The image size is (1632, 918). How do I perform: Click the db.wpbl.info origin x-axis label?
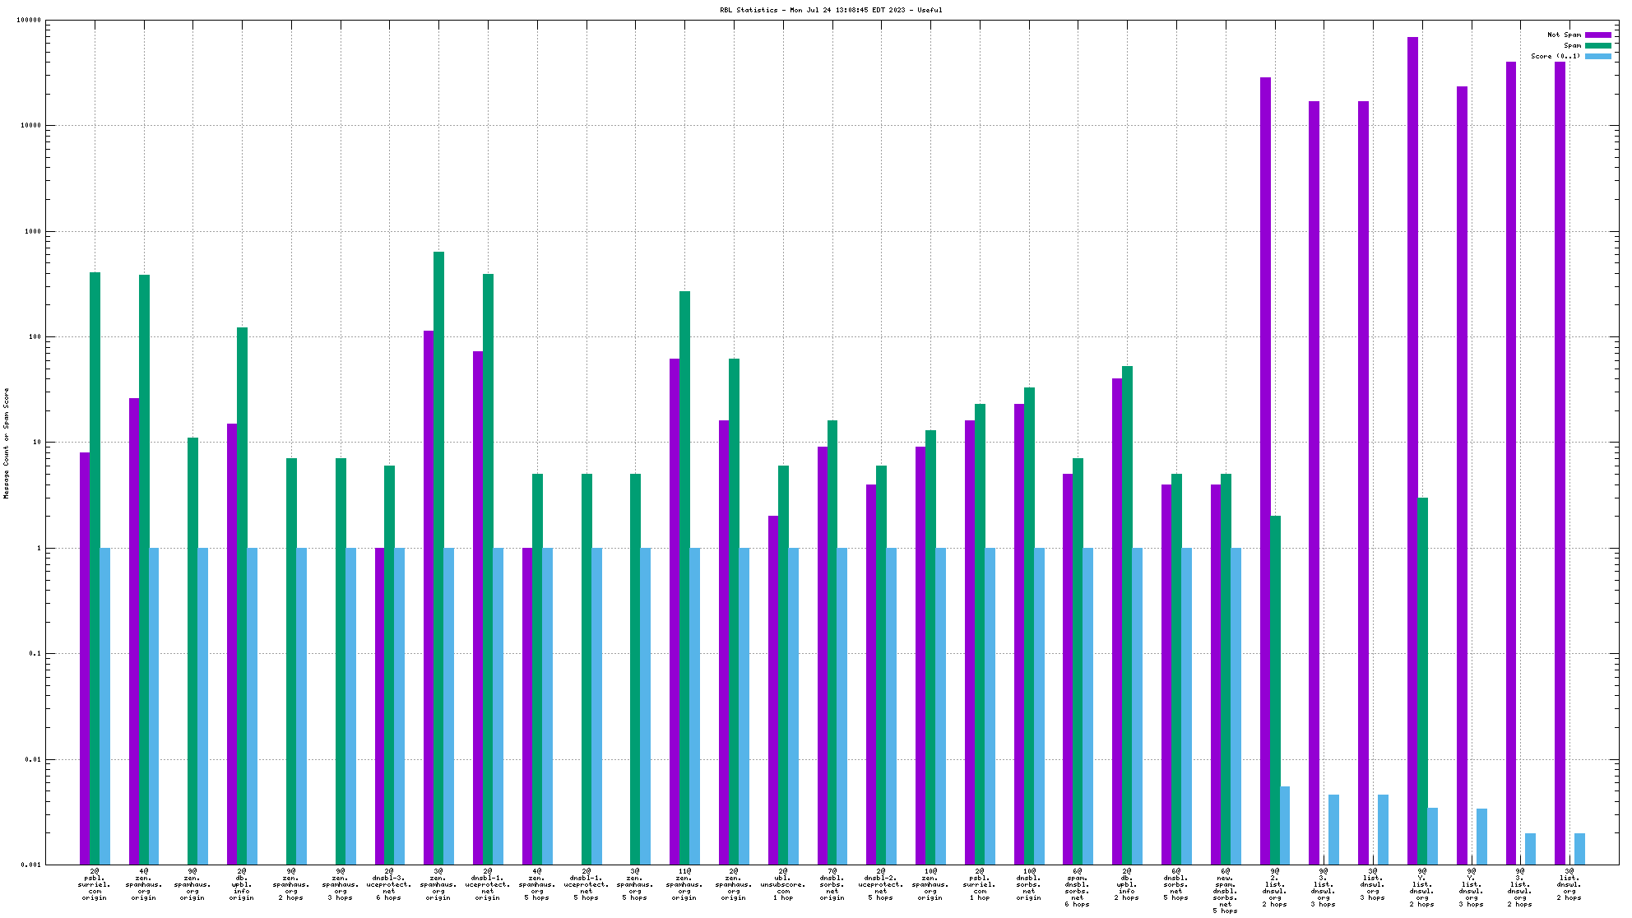[242, 884]
